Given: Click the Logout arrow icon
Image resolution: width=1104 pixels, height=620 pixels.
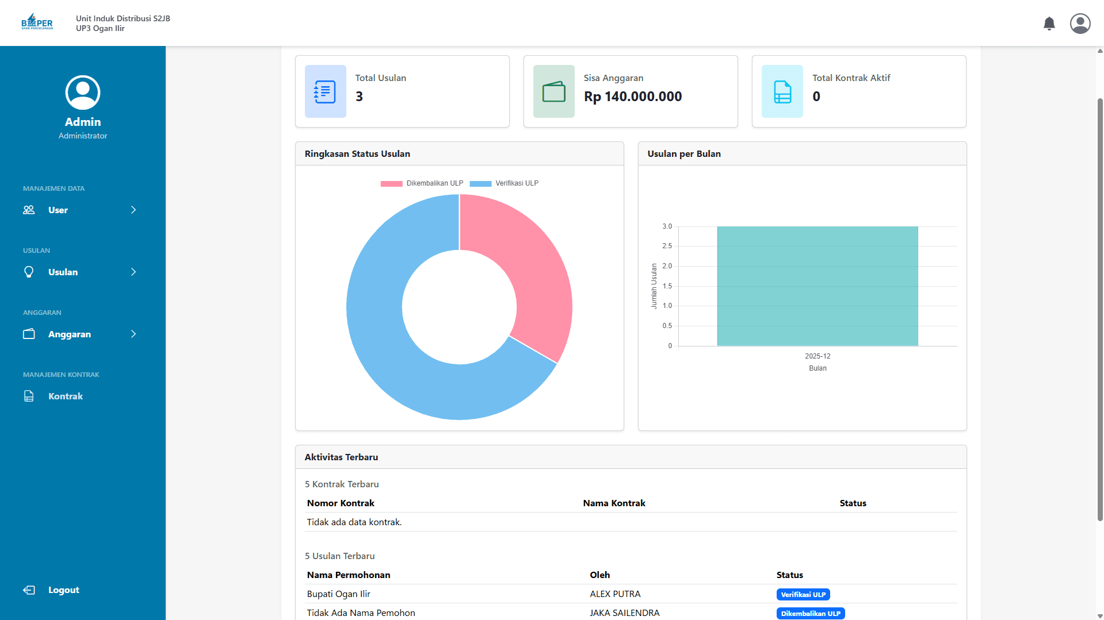Looking at the screenshot, I should [x=29, y=590].
